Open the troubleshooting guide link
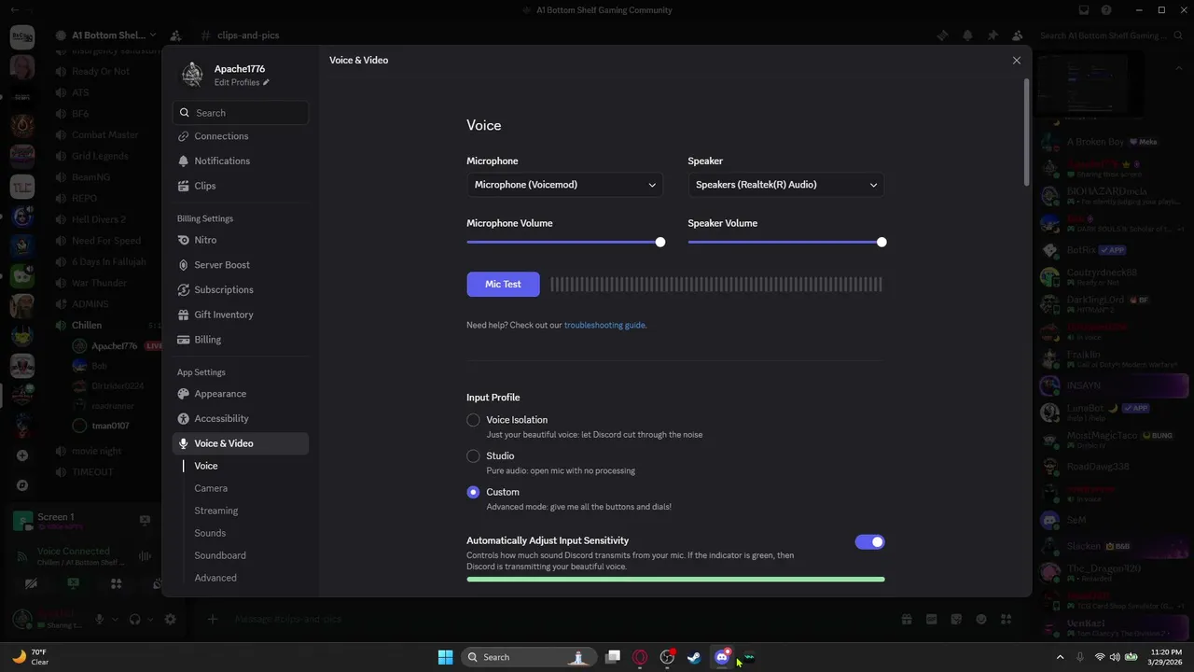 point(604,325)
